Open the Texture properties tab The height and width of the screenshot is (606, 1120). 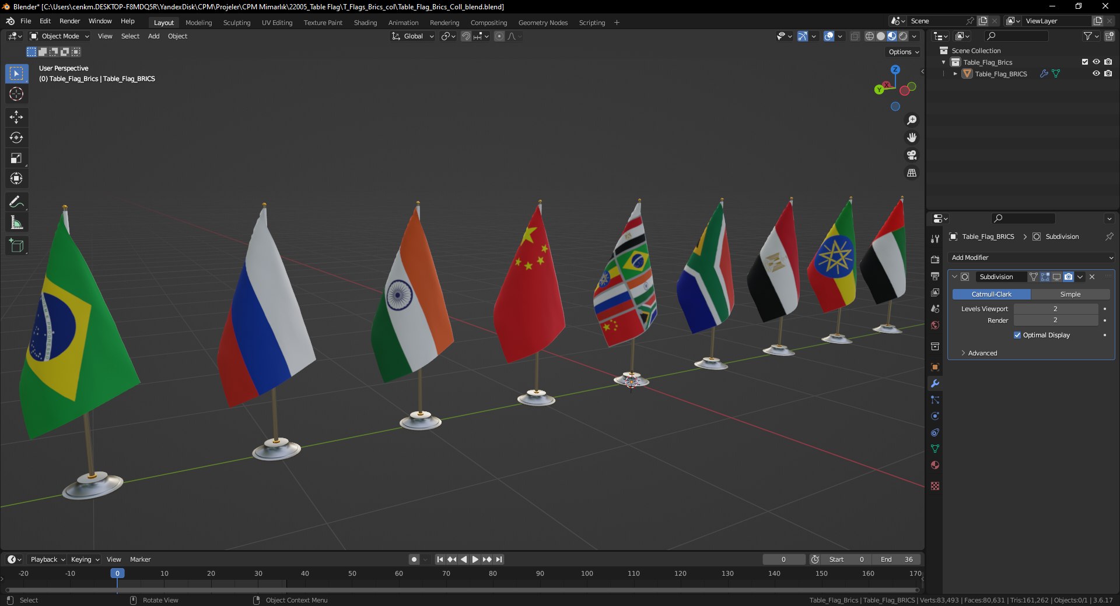point(935,486)
